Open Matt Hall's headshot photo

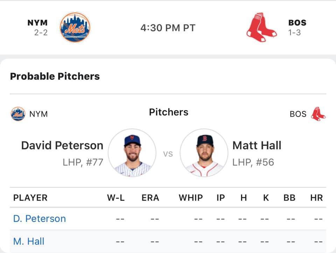coord(204,153)
